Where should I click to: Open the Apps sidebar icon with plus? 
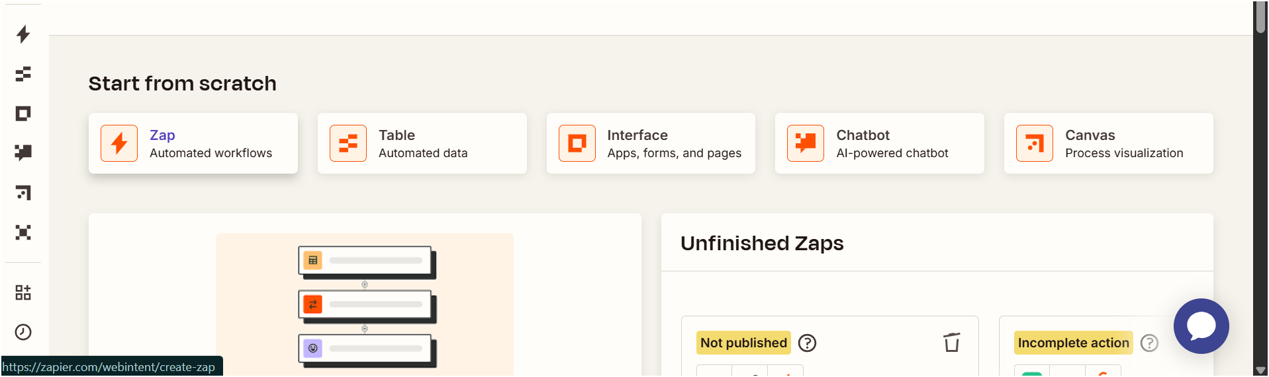(x=23, y=292)
